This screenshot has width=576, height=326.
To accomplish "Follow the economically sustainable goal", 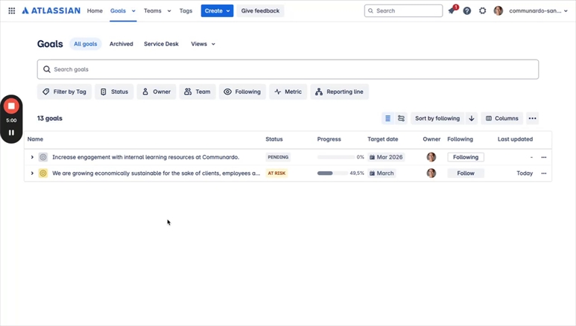I will [466, 173].
